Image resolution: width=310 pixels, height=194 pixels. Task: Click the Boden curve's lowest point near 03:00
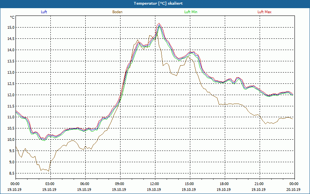(x=49, y=171)
